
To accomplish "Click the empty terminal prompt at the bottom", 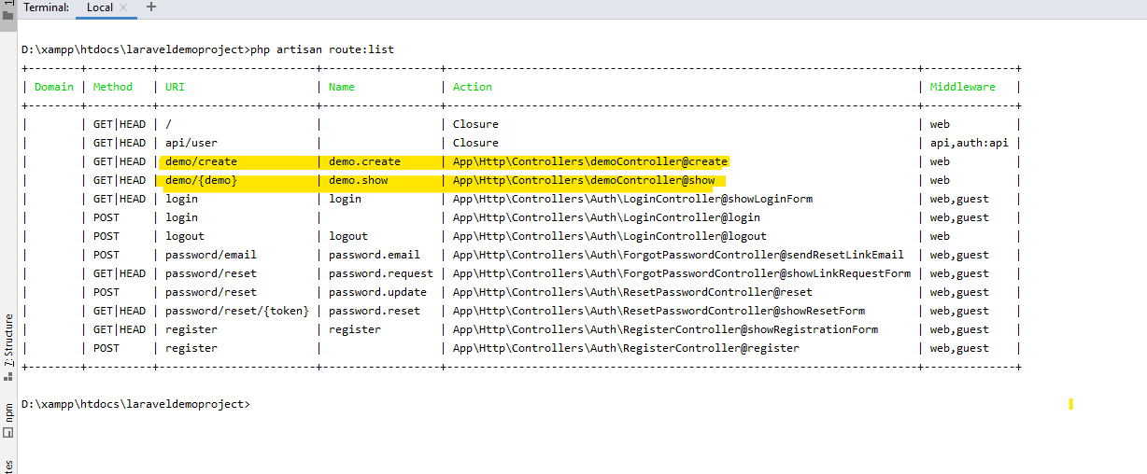I will 135,404.
